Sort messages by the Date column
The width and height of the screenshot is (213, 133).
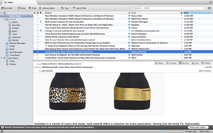tap(197, 13)
